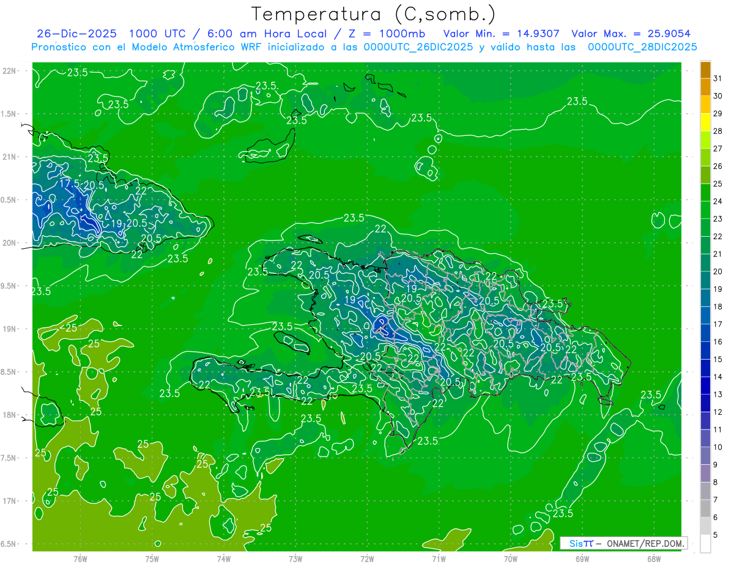This screenshot has height=567, width=734.
Task: Click legend color swatch above the 31 mark
Action: pyautogui.click(x=705, y=69)
